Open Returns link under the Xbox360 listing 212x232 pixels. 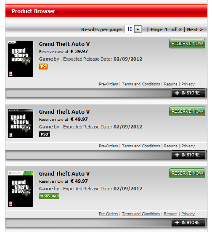(170, 213)
